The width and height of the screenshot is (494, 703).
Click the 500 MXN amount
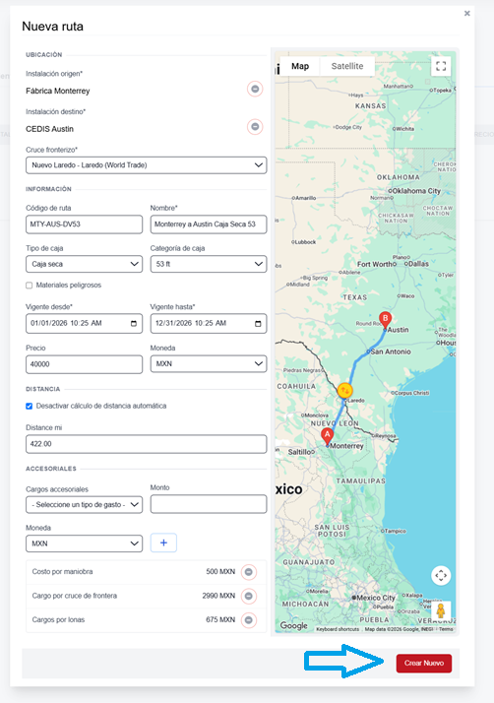pos(220,572)
